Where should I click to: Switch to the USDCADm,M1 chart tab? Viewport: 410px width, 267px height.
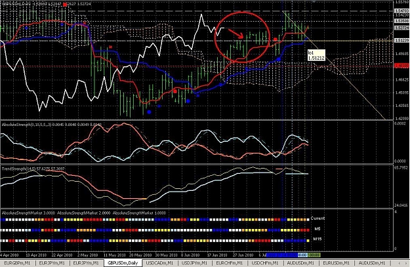tap(159, 263)
